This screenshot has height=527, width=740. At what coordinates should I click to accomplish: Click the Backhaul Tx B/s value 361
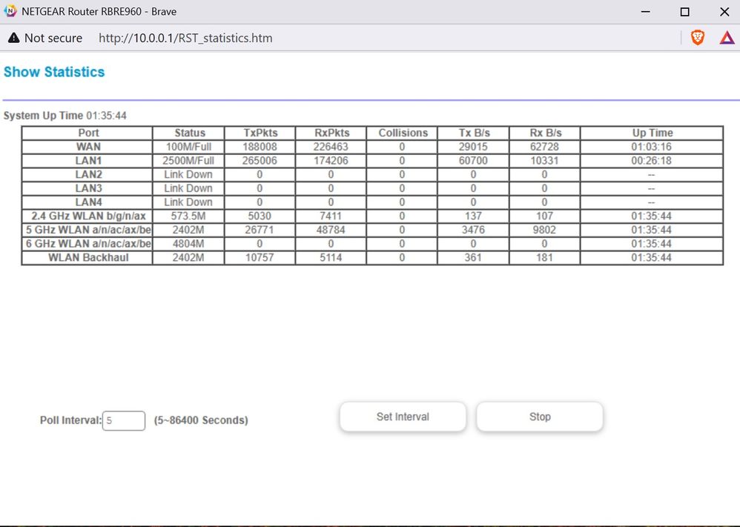click(473, 258)
